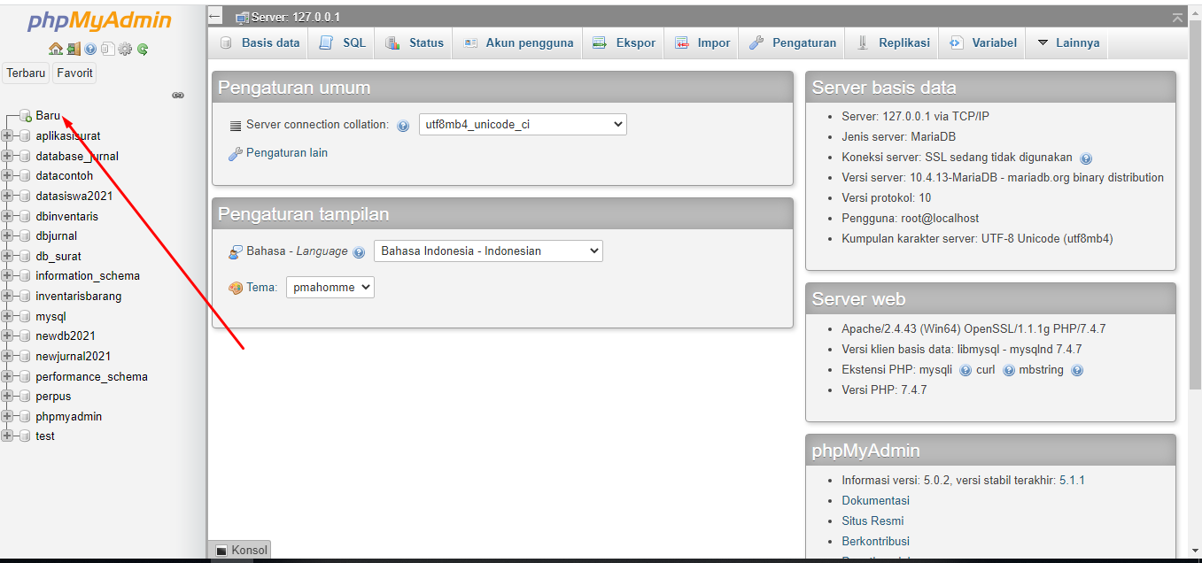Open the Konsol console bar
The height and width of the screenshot is (563, 1202).
(241, 550)
